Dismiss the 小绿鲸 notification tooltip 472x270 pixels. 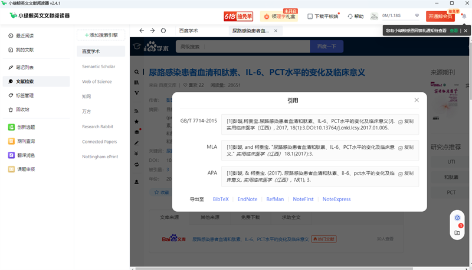click(466, 30)
